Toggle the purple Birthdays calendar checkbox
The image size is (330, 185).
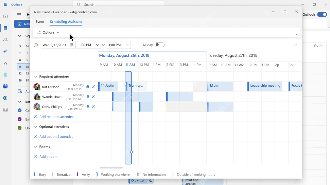(20, 119)
